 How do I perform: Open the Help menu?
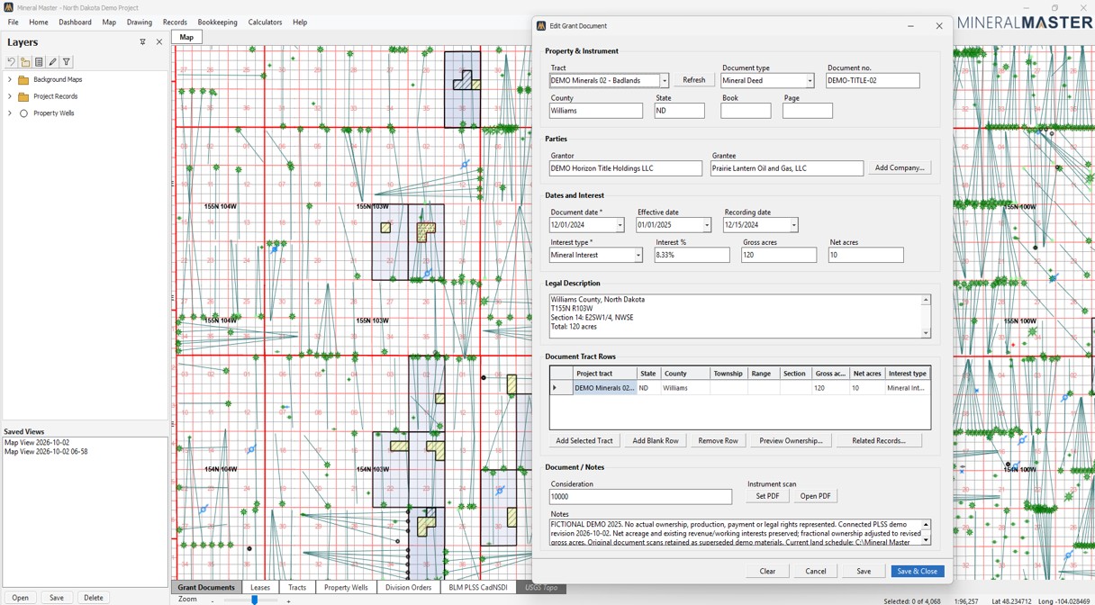point(300,23)
